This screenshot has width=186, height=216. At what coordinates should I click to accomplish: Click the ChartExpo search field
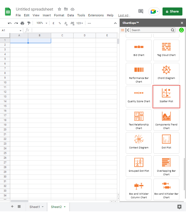pos(151,30)
